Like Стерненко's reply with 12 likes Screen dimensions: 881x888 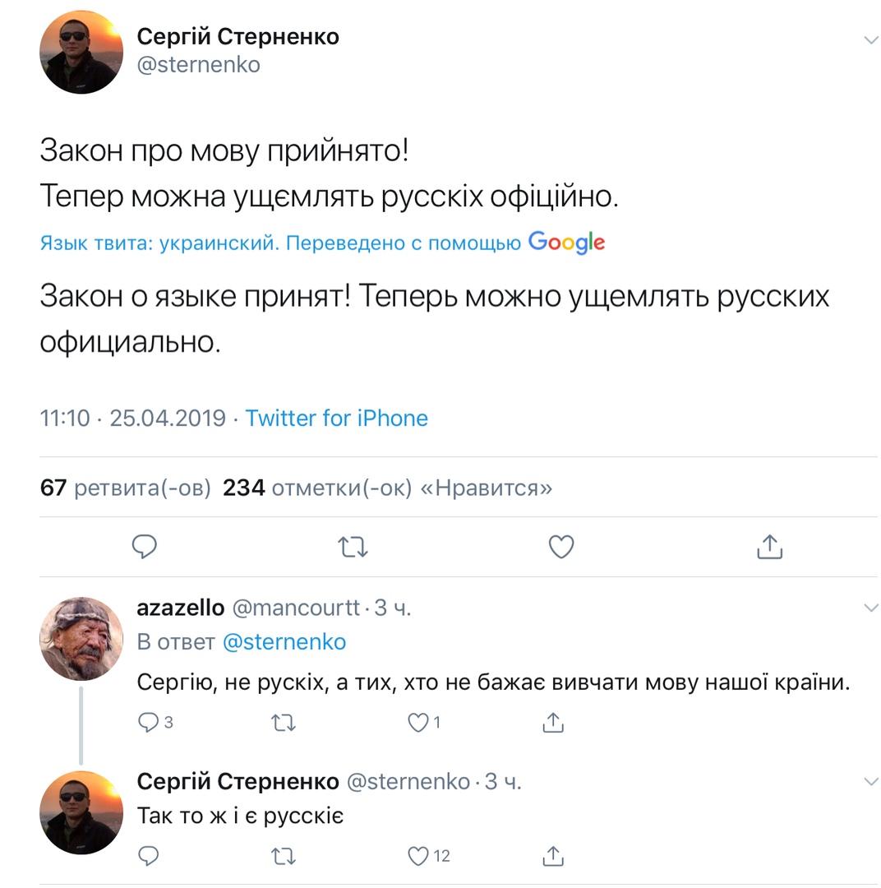pos(429,856)
